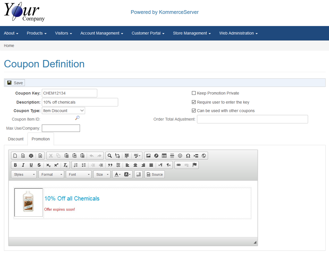Save the coupon definition
The image size is (329, 255).
pyautogui.click(x=15, y=83)
